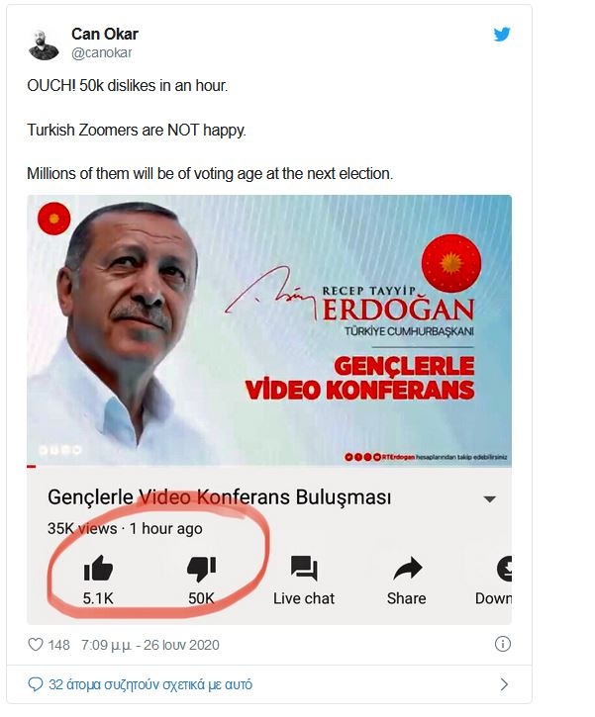This screenshot has height=717, width=595.
Task: Open the Can Okar display name
Action: point(105,34)
